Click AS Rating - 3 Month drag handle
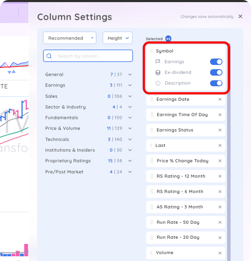251x261 pixels. (x=152, y=207)
